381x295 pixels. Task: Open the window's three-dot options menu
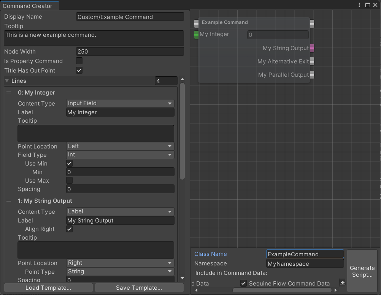coord(360,5)
